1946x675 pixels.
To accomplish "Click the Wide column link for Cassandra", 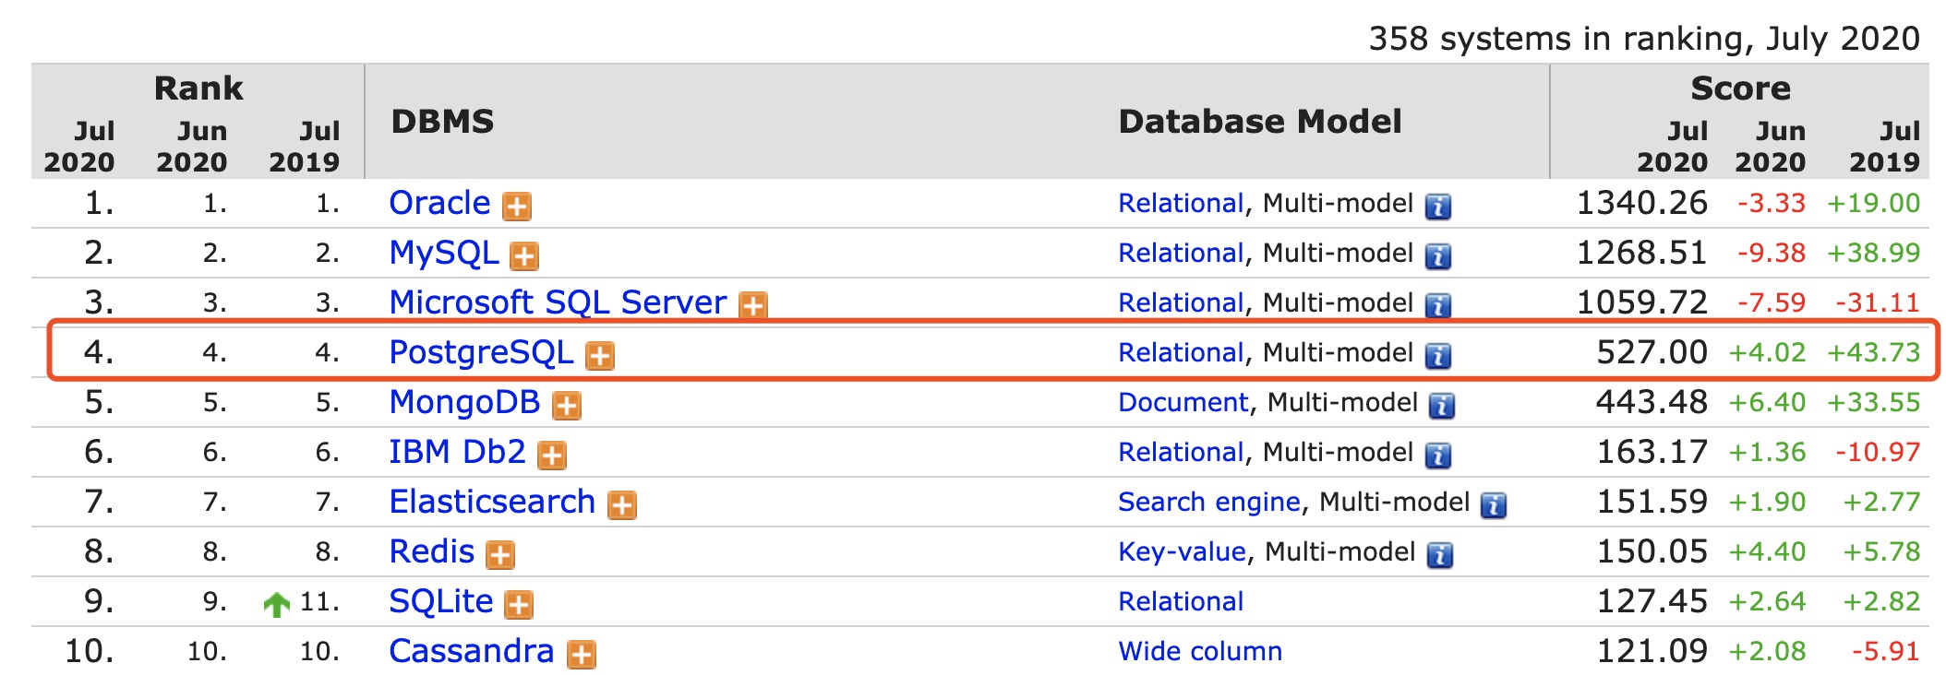I will click(x=1199, y=651).
